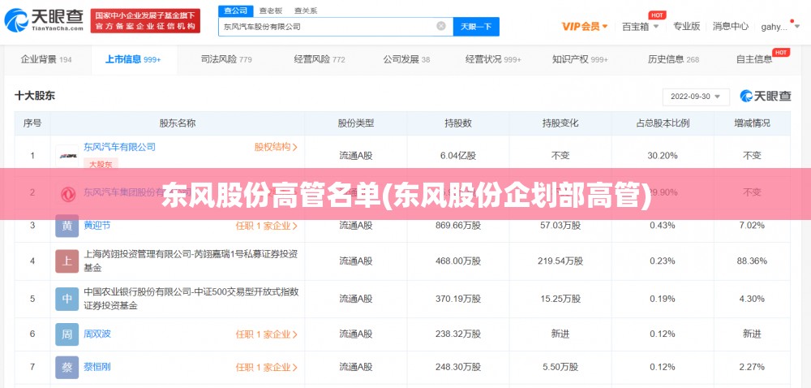
Task: Click the 十大股东 section heading
Action: click(x=35, y=96)
